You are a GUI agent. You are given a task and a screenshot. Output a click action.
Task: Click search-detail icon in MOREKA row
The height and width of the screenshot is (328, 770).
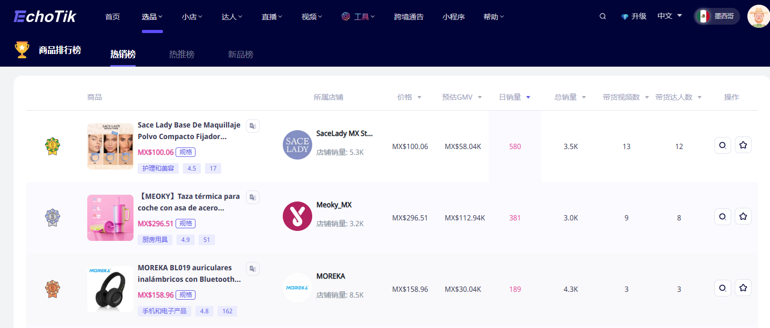723,288
